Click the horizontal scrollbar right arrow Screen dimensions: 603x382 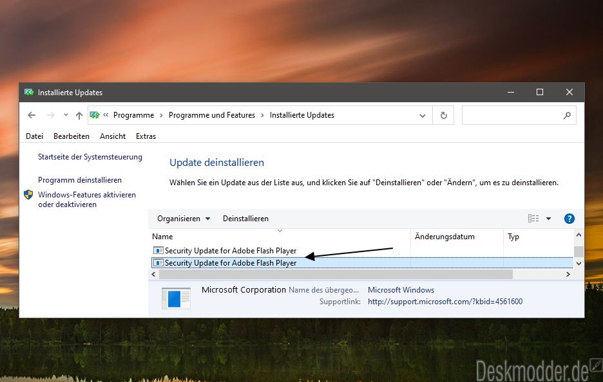point(568,274)
